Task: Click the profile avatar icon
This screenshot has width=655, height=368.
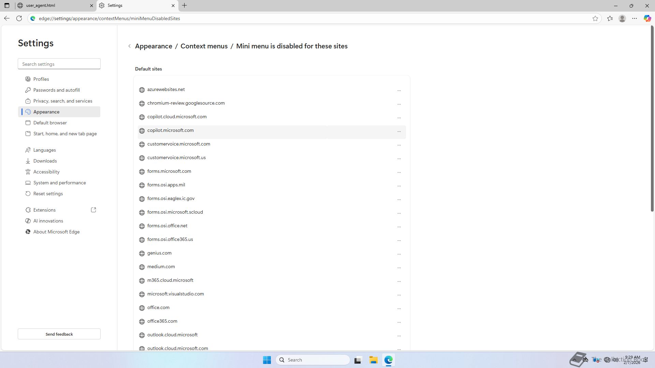Action: (x=622, y=18)
